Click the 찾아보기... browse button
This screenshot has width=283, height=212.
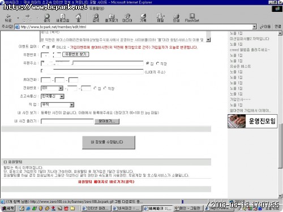[x=107, y=122]
